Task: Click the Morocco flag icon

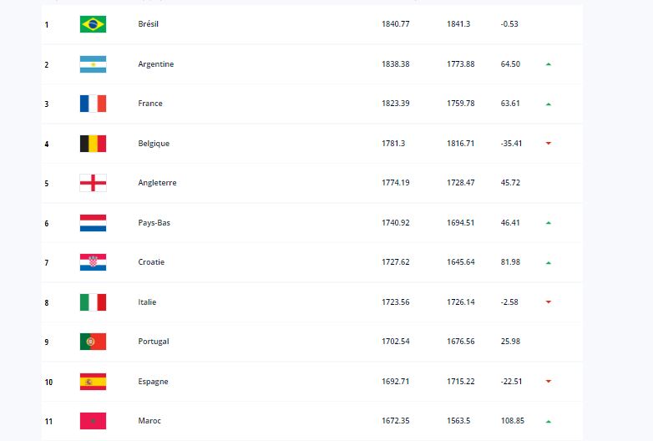Action: pyautogui.click(x=93, y=421)
